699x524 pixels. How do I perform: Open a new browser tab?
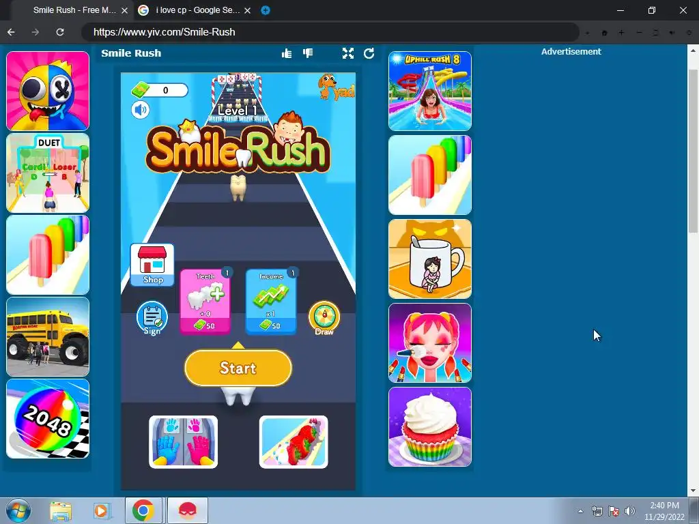click(266, 10)
